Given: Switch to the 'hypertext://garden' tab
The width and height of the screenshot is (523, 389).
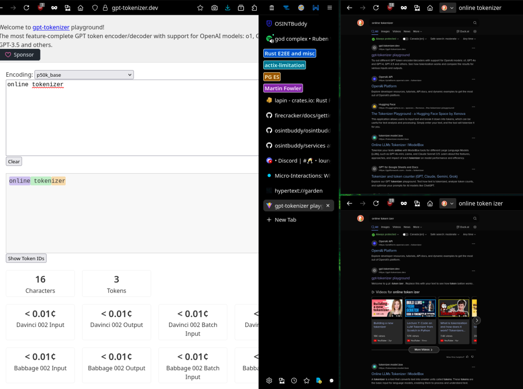Looking at the screenshot, I should click(299, 190).
